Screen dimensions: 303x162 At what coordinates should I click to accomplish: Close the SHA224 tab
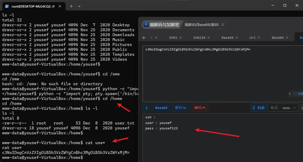pos(209,38)
